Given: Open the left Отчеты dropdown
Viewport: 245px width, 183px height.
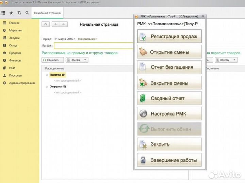Looking at the screenshot, I should pyautogui.click(x=77, y=60).
